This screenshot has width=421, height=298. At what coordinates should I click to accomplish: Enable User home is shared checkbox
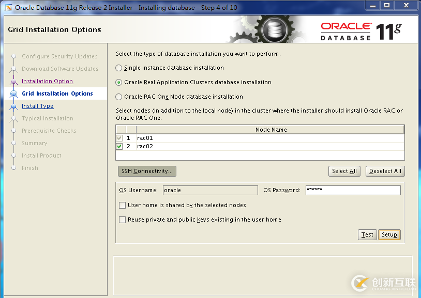coord(122,205)
